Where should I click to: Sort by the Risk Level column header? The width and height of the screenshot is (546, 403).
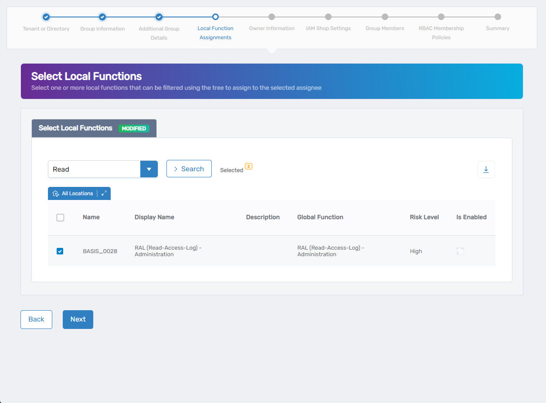(424, 217)
